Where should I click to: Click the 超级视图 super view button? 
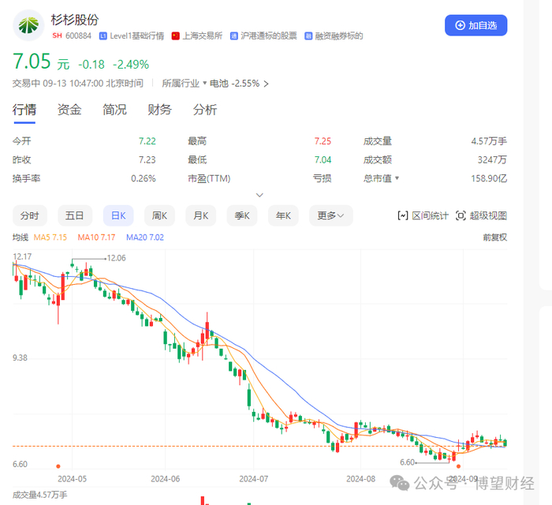[481, 215]
